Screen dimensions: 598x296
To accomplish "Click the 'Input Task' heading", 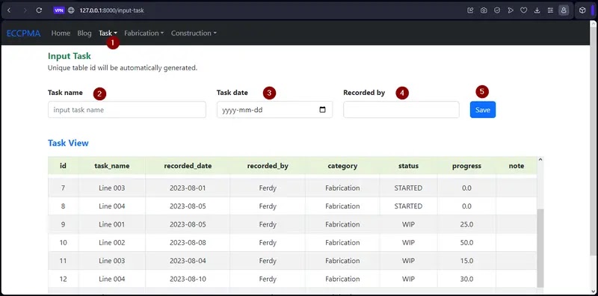I will 70,56.
